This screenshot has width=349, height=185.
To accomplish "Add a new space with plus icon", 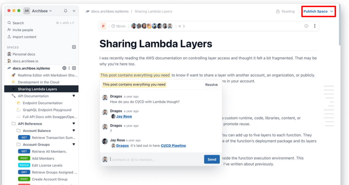I will pos(74,47).
